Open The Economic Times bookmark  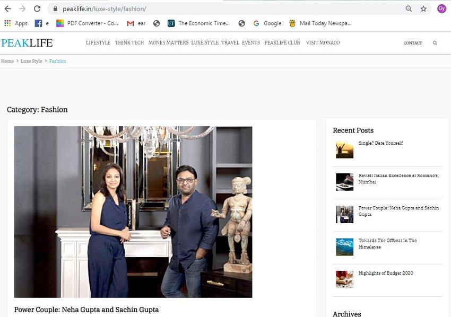(199, 23)
